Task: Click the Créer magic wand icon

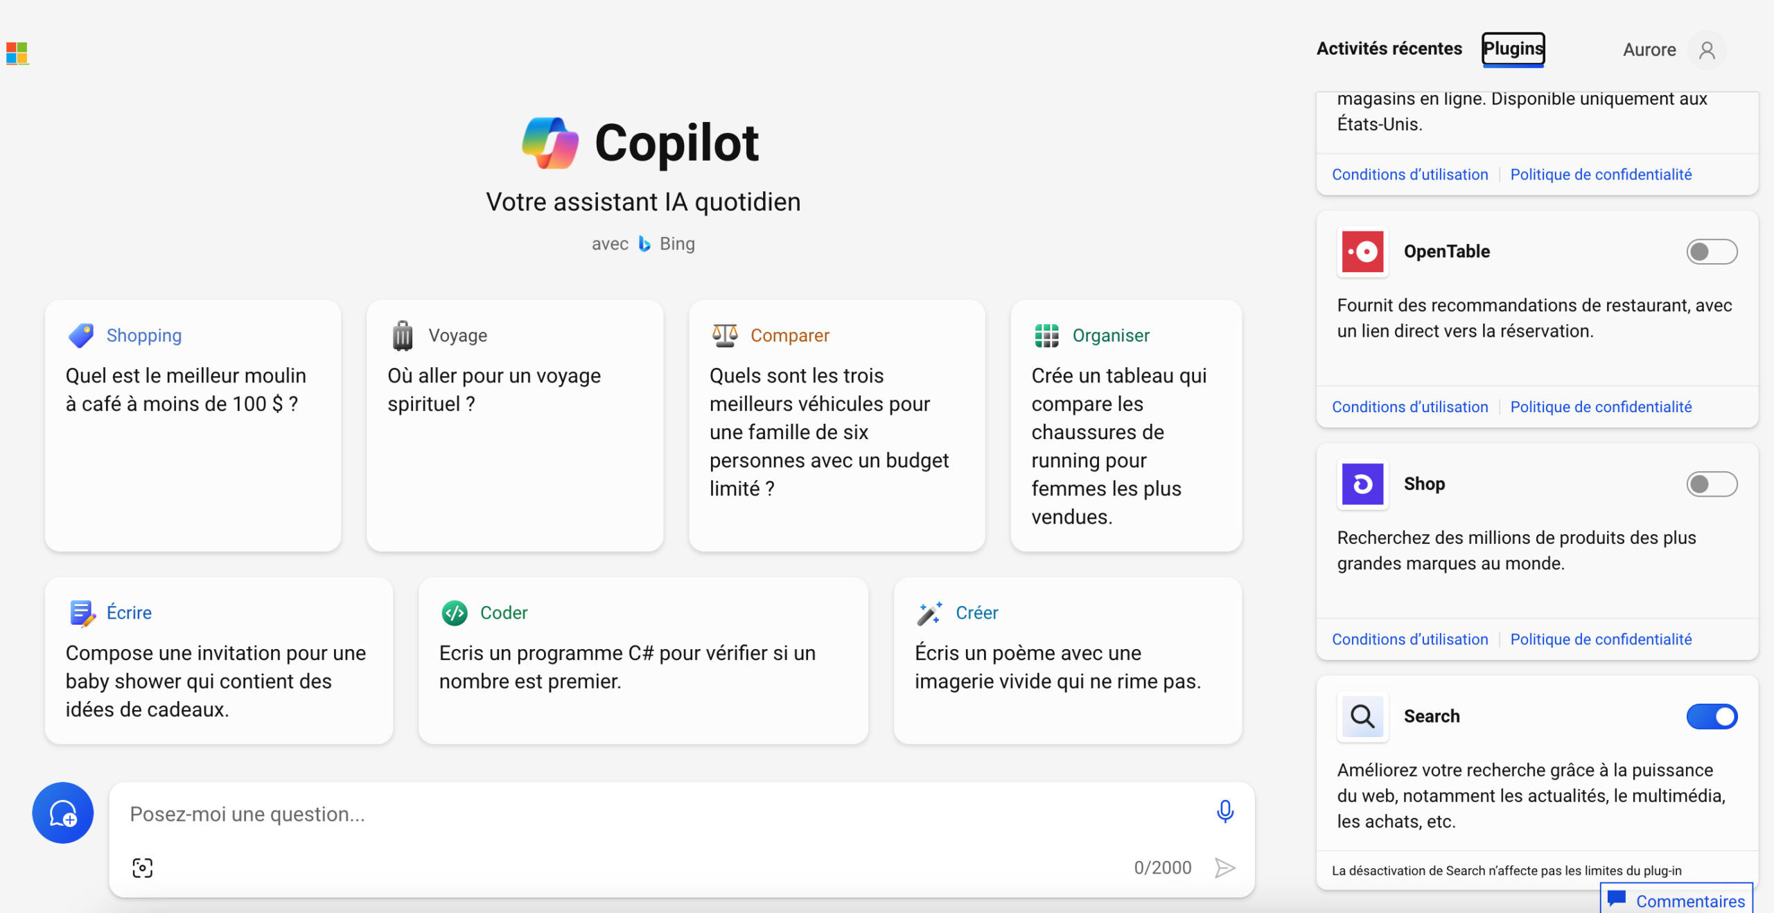Action: [x=930, y=613]
